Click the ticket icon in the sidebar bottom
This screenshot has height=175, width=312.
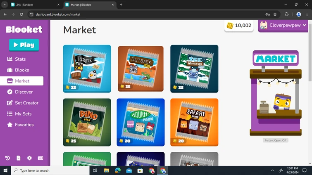coord(40,158)
